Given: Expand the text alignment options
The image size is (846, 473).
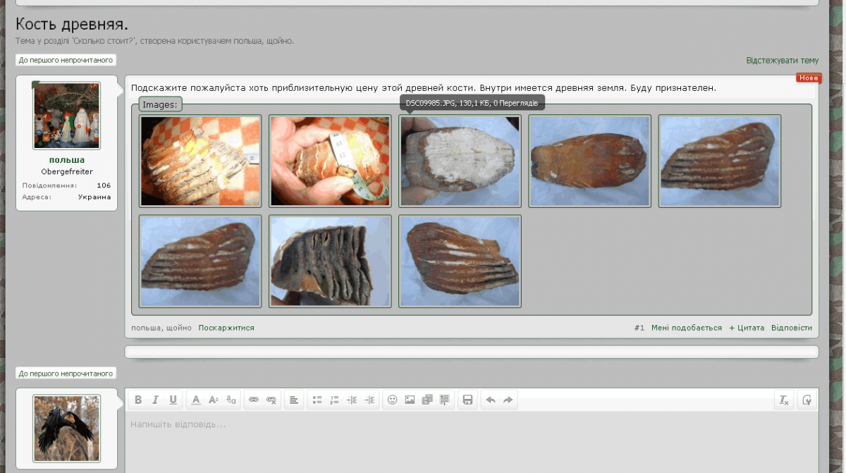Looking at the screenshot, I should click(294, 400).
